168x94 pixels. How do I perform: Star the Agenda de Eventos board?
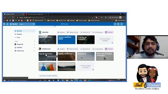click(54, 59)
